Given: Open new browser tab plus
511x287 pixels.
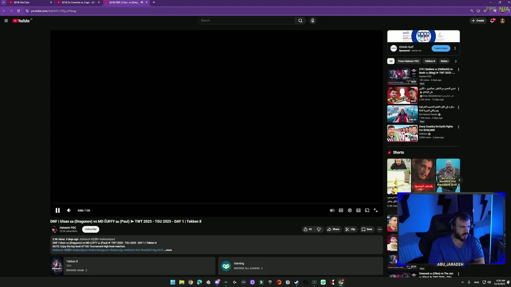Looking at the screenshot, I should point(154,2).
